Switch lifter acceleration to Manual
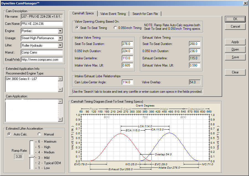Viewport: 249px width, 176px height. [39, 134]
